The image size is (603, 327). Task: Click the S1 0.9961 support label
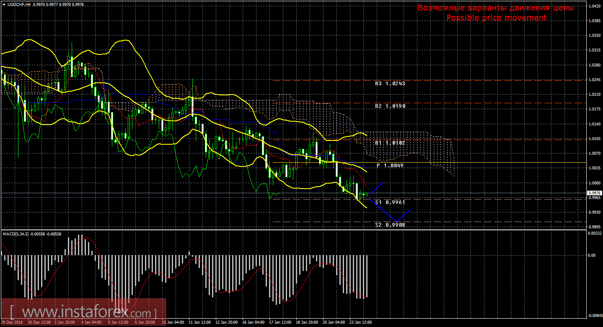[390, 202]
